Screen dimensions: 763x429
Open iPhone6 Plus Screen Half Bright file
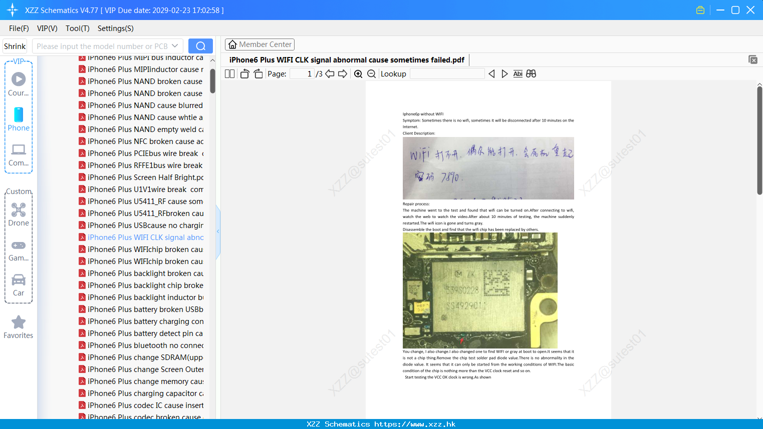coord(141,177)
